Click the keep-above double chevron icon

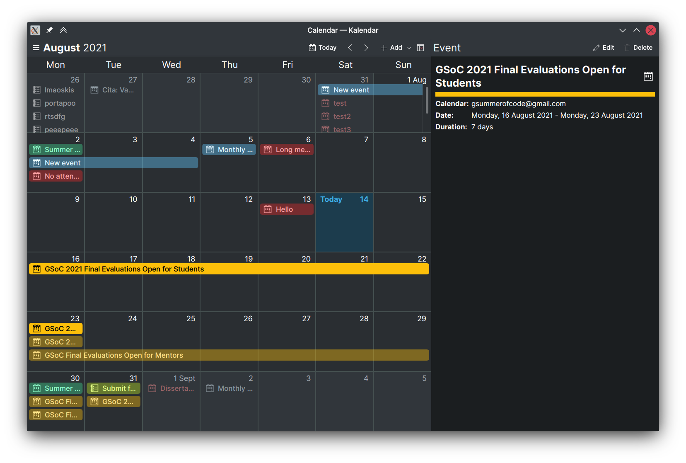click(63, 30)
